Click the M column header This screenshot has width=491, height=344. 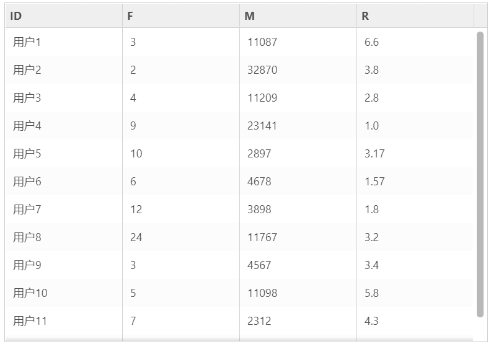point(298,15)
